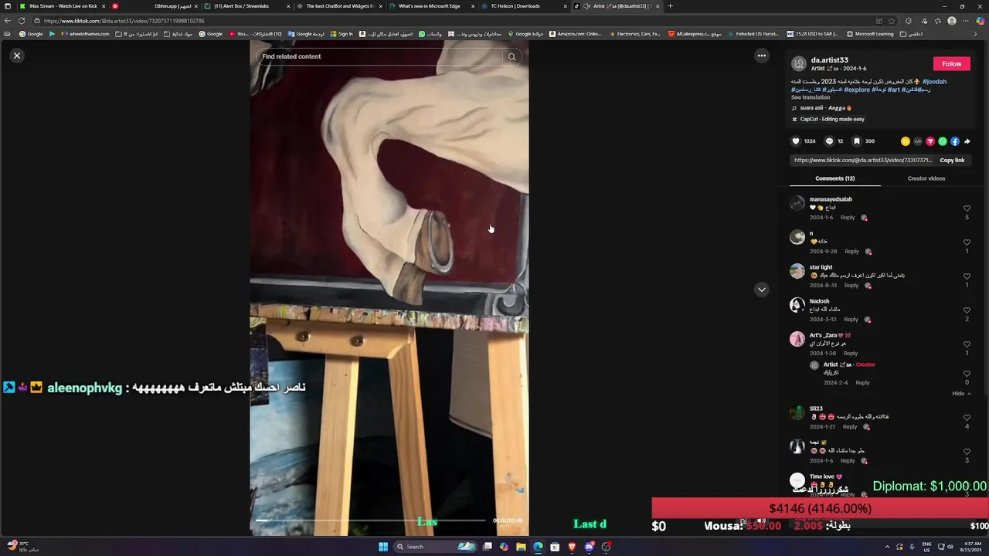Open the #jeedah hashtag

pos(934,81)
